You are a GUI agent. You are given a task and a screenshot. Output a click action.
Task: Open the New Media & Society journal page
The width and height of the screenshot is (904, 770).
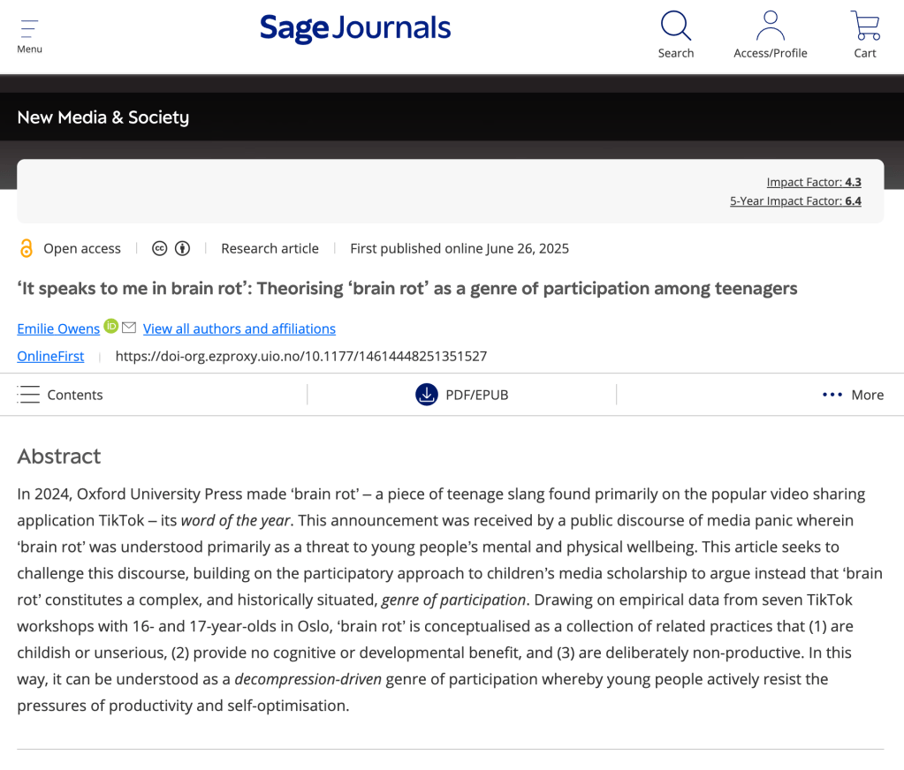click(x=103, y=117)
